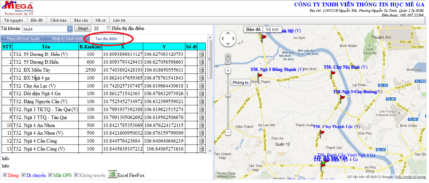The width and height of the screenshot is (429, 183).
Task: Open the Liên hệ menu
Action: click(119, 20)
